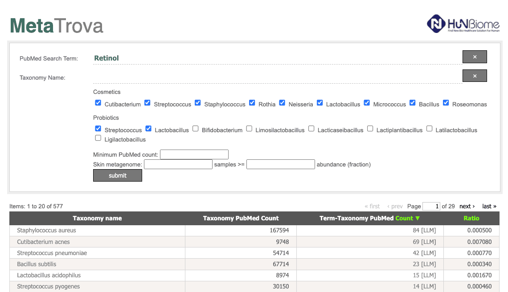Viewport: 508px width, 292px height.
Task: Sort by Taxonomy name column header
Action: click(97, 218)
